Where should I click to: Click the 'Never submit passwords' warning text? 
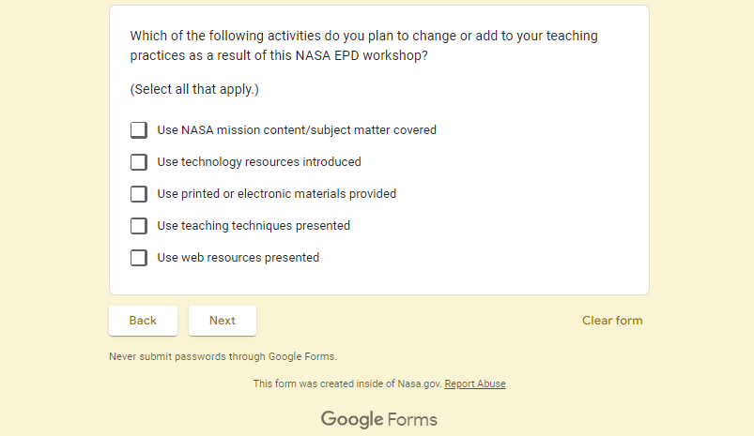[x=223, y=356]
